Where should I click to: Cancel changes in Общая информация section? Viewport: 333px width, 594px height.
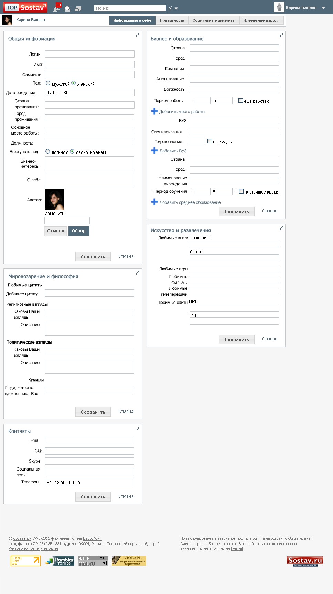(x=126, y=256)
